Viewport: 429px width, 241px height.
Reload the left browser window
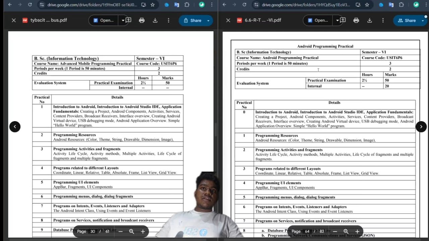30,5
